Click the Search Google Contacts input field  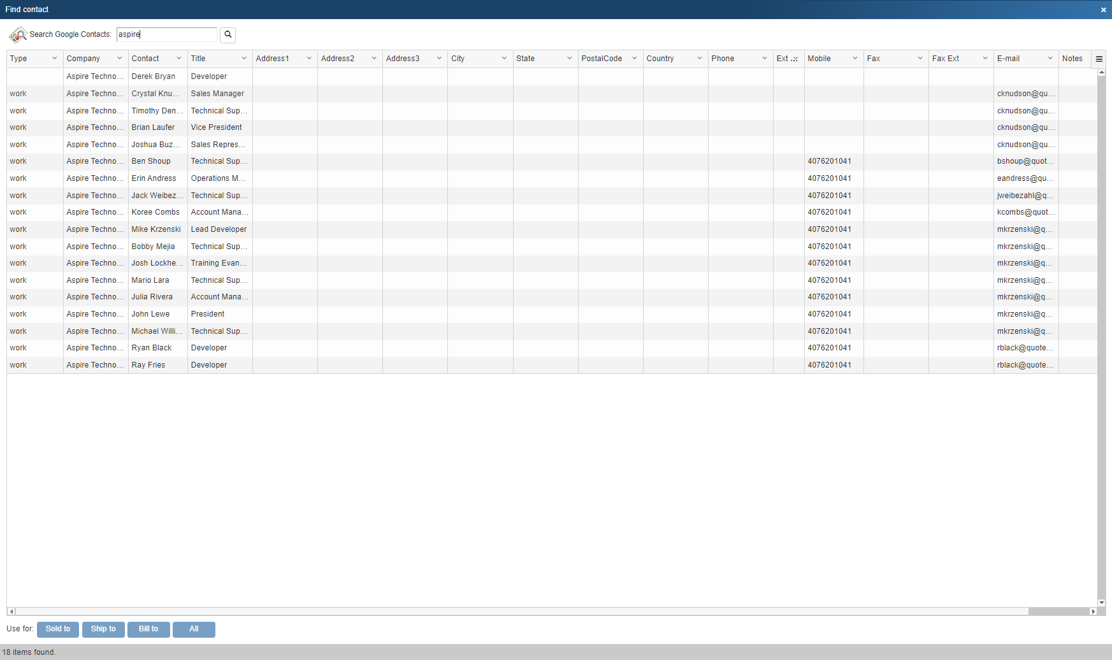(x=167, y=34)
